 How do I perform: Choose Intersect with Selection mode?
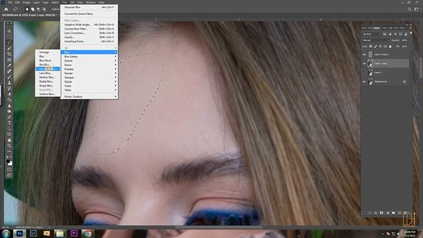pyautogui.click(x=44, y=9)
